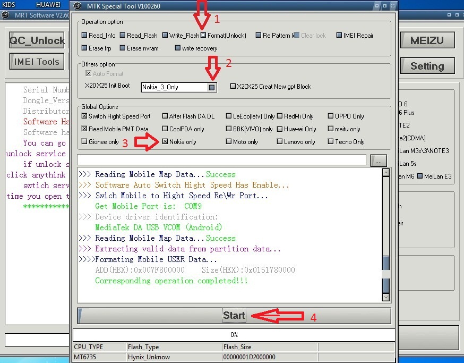464x363 pixels.
Task: Click the bottom input field in MRT window
Action: [37, 340]
